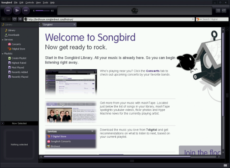The image size is (230, 168).
Task: Reload the current page
Action: [14, 19]
